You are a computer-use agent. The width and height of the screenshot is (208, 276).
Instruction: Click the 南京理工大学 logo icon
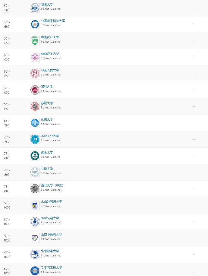pyautogui.click(x=35, y=57)
